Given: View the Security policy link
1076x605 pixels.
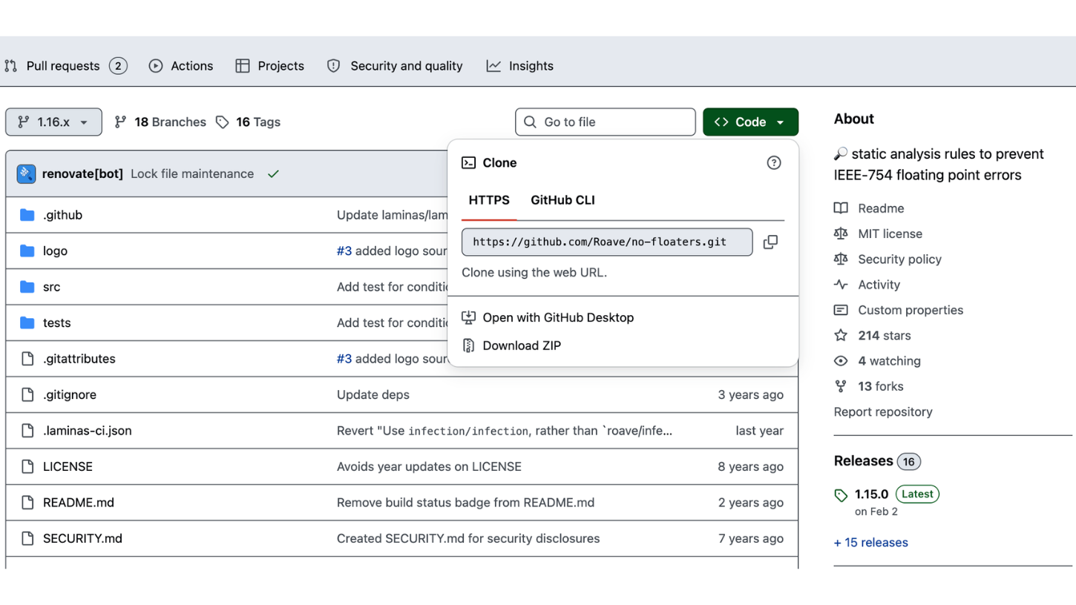Looking at the screenshot, I should point(888,259).
